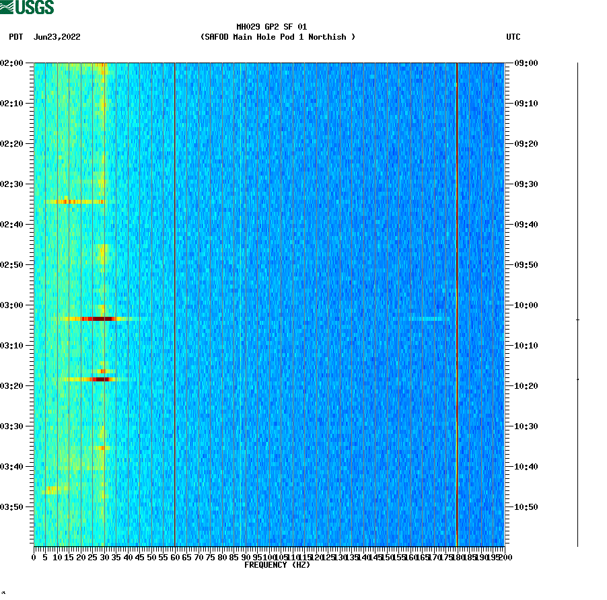Viewport: 607px width, 600px height.
Task: Click the upper tick mark on the scale bar
Action: (577, 320)
